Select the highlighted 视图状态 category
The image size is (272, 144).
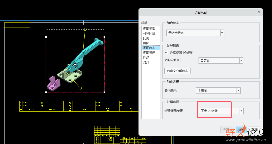click(151, 48)
